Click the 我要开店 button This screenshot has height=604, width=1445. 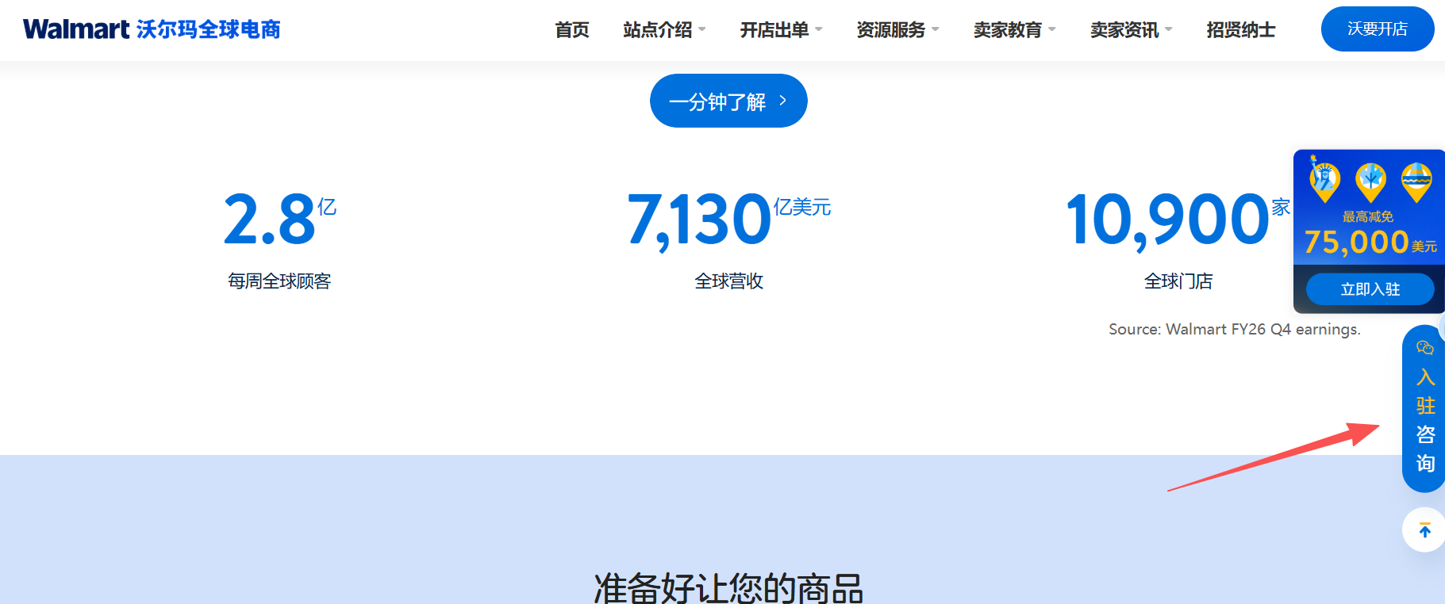point(1378,29)
